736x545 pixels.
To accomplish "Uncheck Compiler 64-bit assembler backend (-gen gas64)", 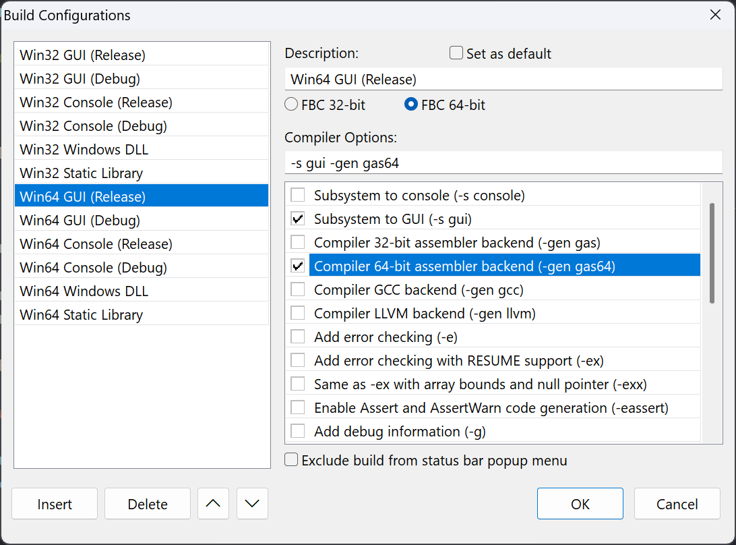I will pos(298,266).
